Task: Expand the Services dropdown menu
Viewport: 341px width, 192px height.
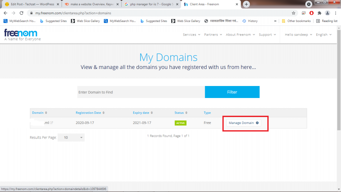Action: (191, 35)
